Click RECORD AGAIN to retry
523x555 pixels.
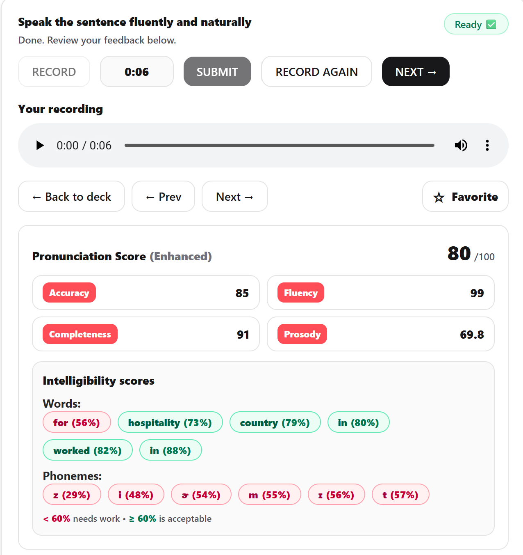click(x=316, y=71)
